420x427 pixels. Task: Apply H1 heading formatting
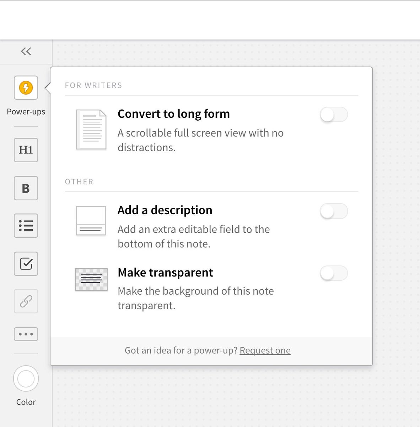pyautogui.click(x=26, y=150)
